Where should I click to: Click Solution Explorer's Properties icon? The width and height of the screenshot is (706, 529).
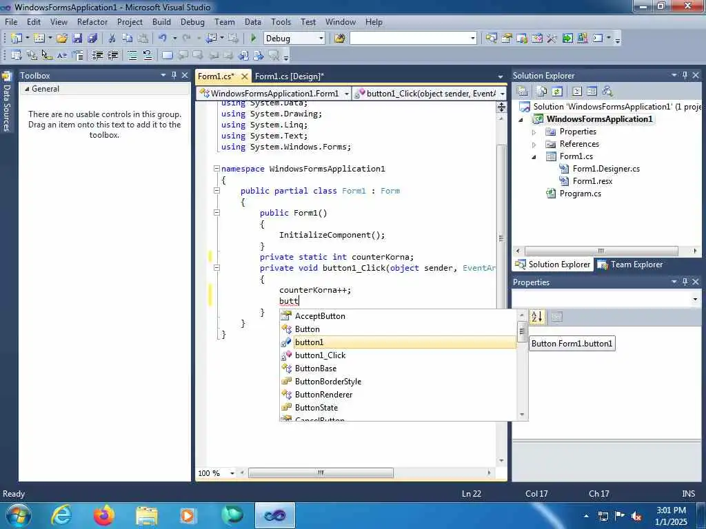(523, 92)
